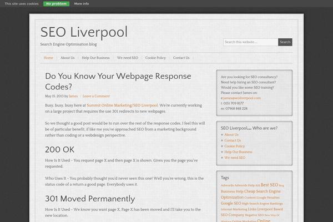Go to Home in the navigation bar
This screenshot has width=333, height=222.
click(x=48, y=58)
